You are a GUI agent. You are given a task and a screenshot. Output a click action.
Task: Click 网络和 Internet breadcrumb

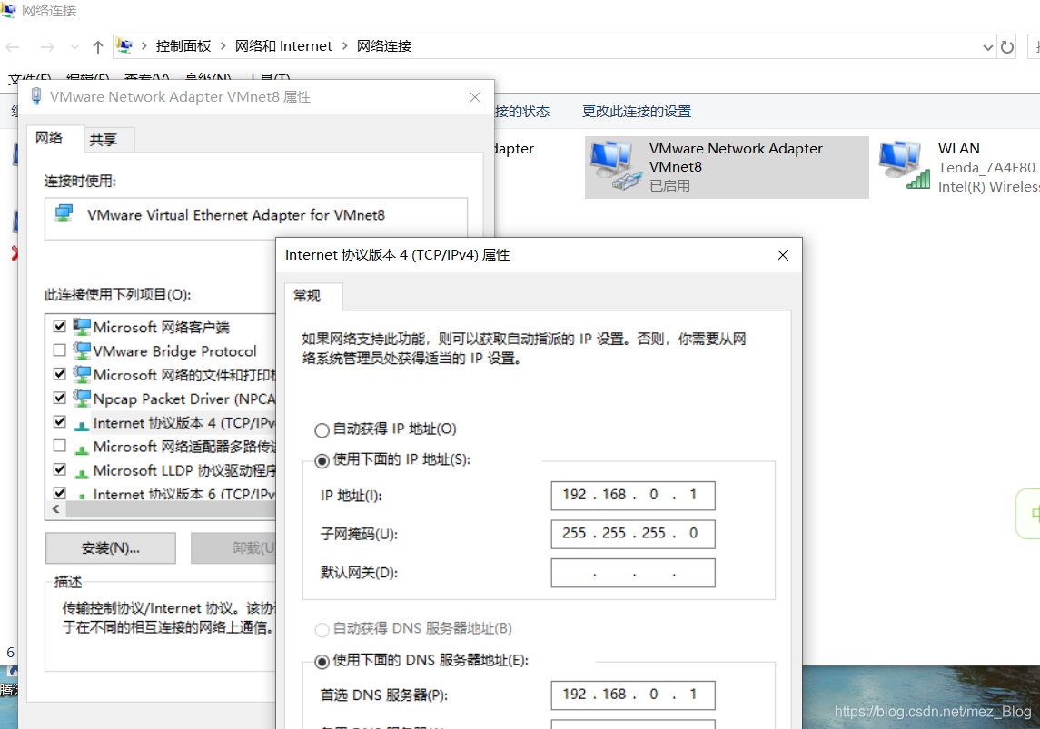[x=283, y=46]
